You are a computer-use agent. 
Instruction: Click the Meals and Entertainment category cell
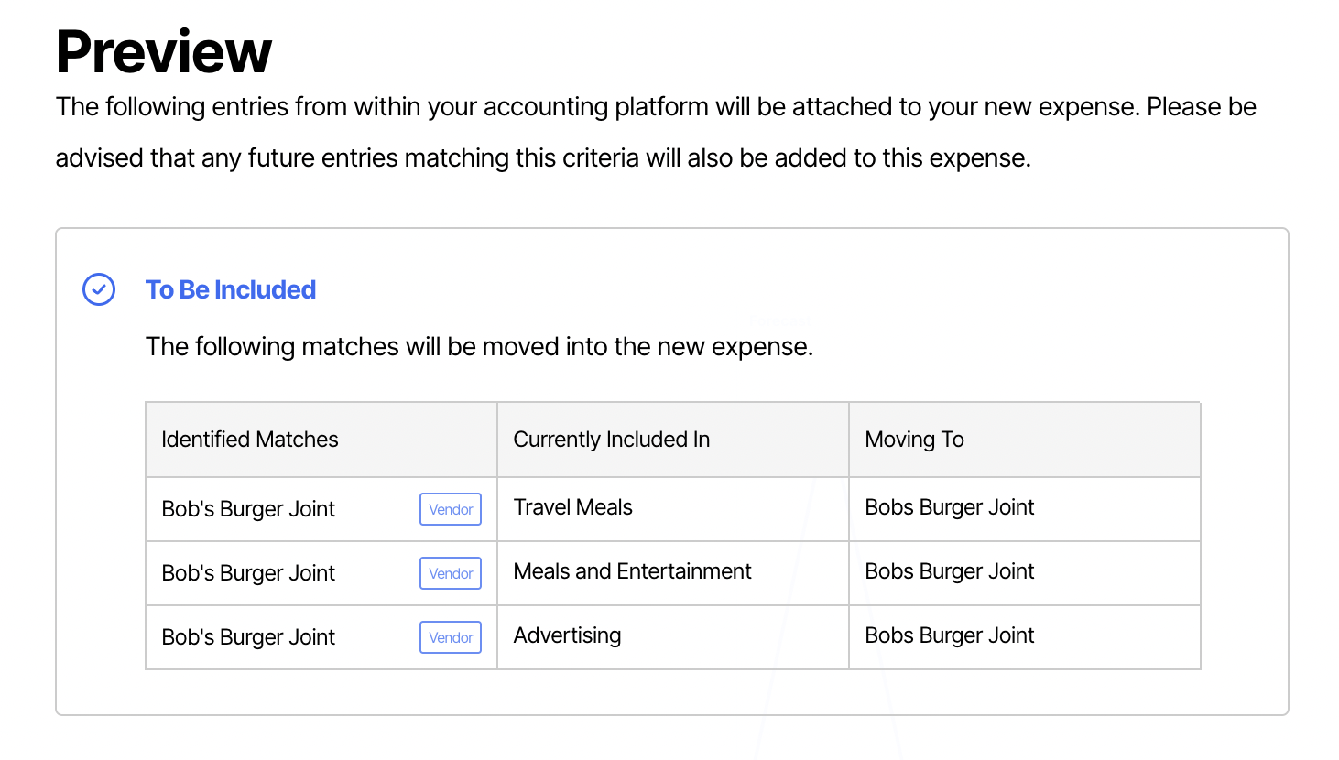point(632,571)
